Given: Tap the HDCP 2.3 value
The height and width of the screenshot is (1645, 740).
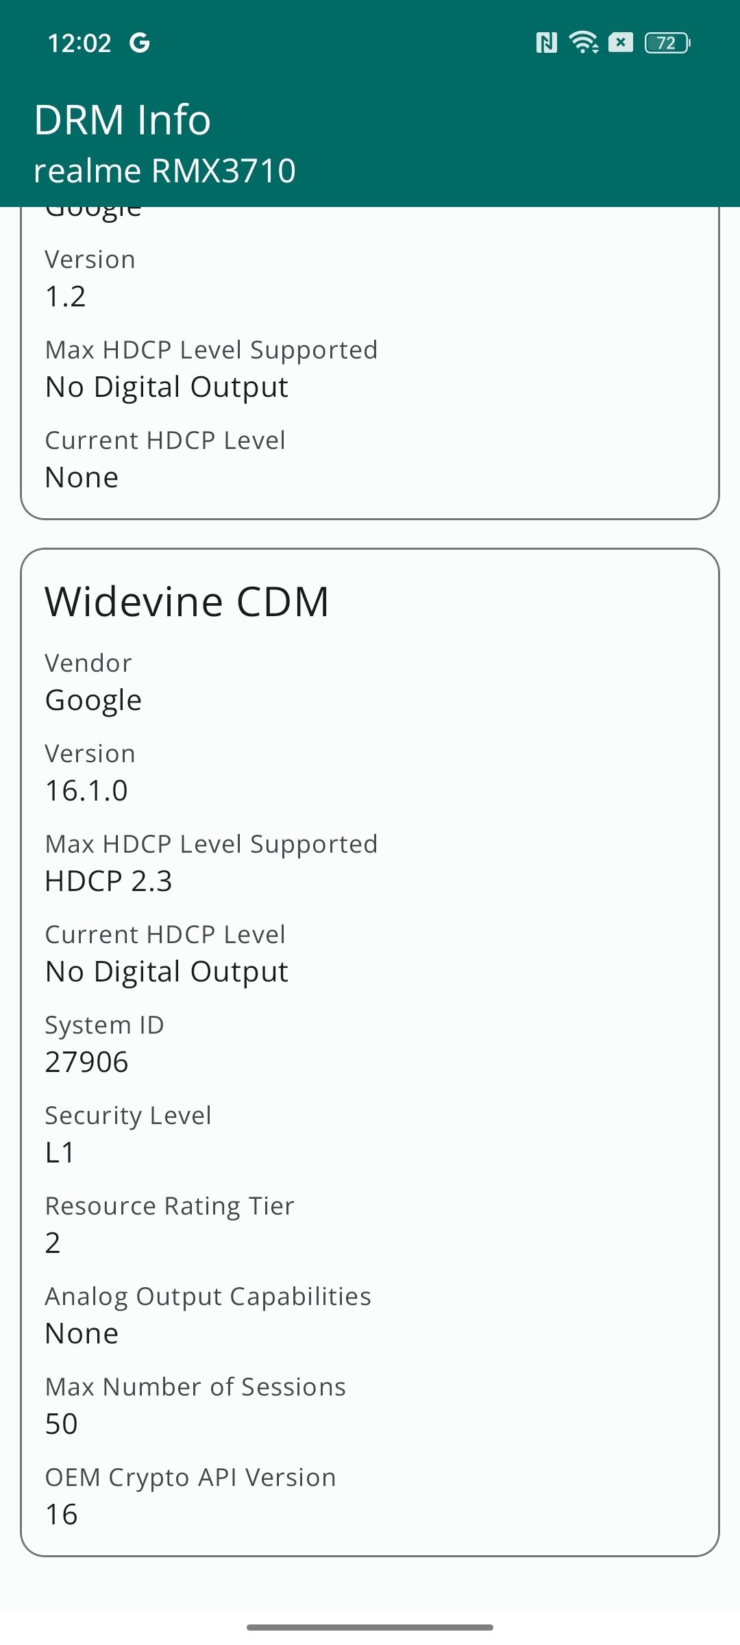Looking at the screenshot, I should [x=108, y=881].
